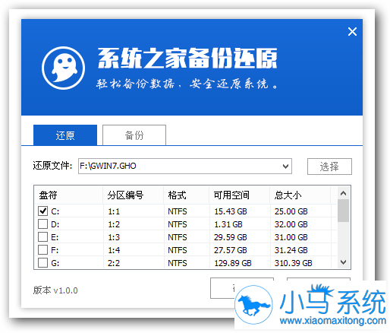Select the 1:2 partition number cell
Image resolution: width=390 pixels, height=333 pixels.
(114, 224)
